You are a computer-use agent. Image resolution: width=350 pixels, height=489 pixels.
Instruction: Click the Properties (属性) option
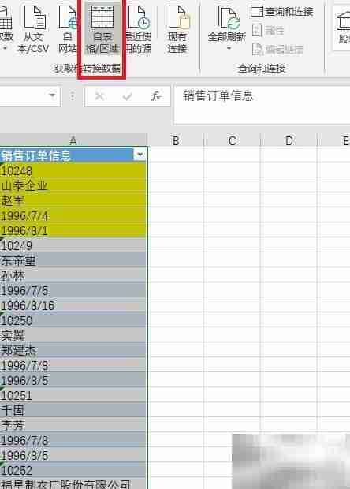[x=268, y=30]
